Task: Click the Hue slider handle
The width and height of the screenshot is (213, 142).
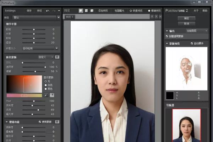Action: tap(34, 101)
